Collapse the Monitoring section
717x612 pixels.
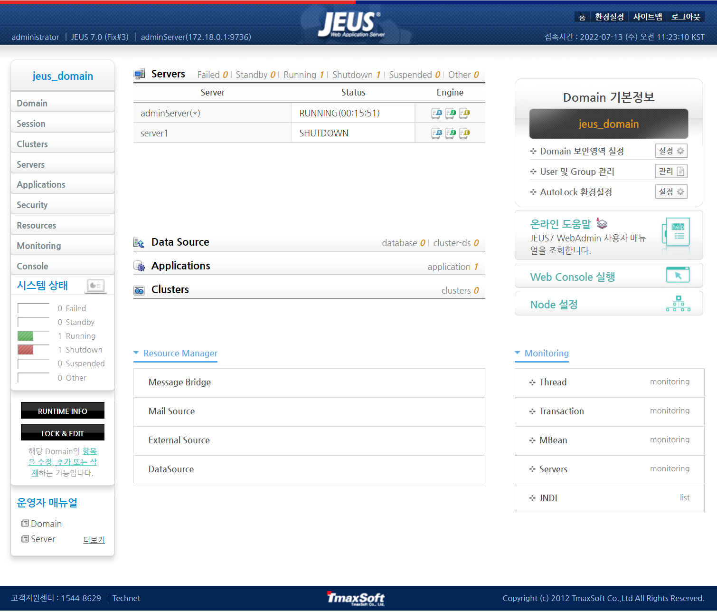click(x=518, y=353)
